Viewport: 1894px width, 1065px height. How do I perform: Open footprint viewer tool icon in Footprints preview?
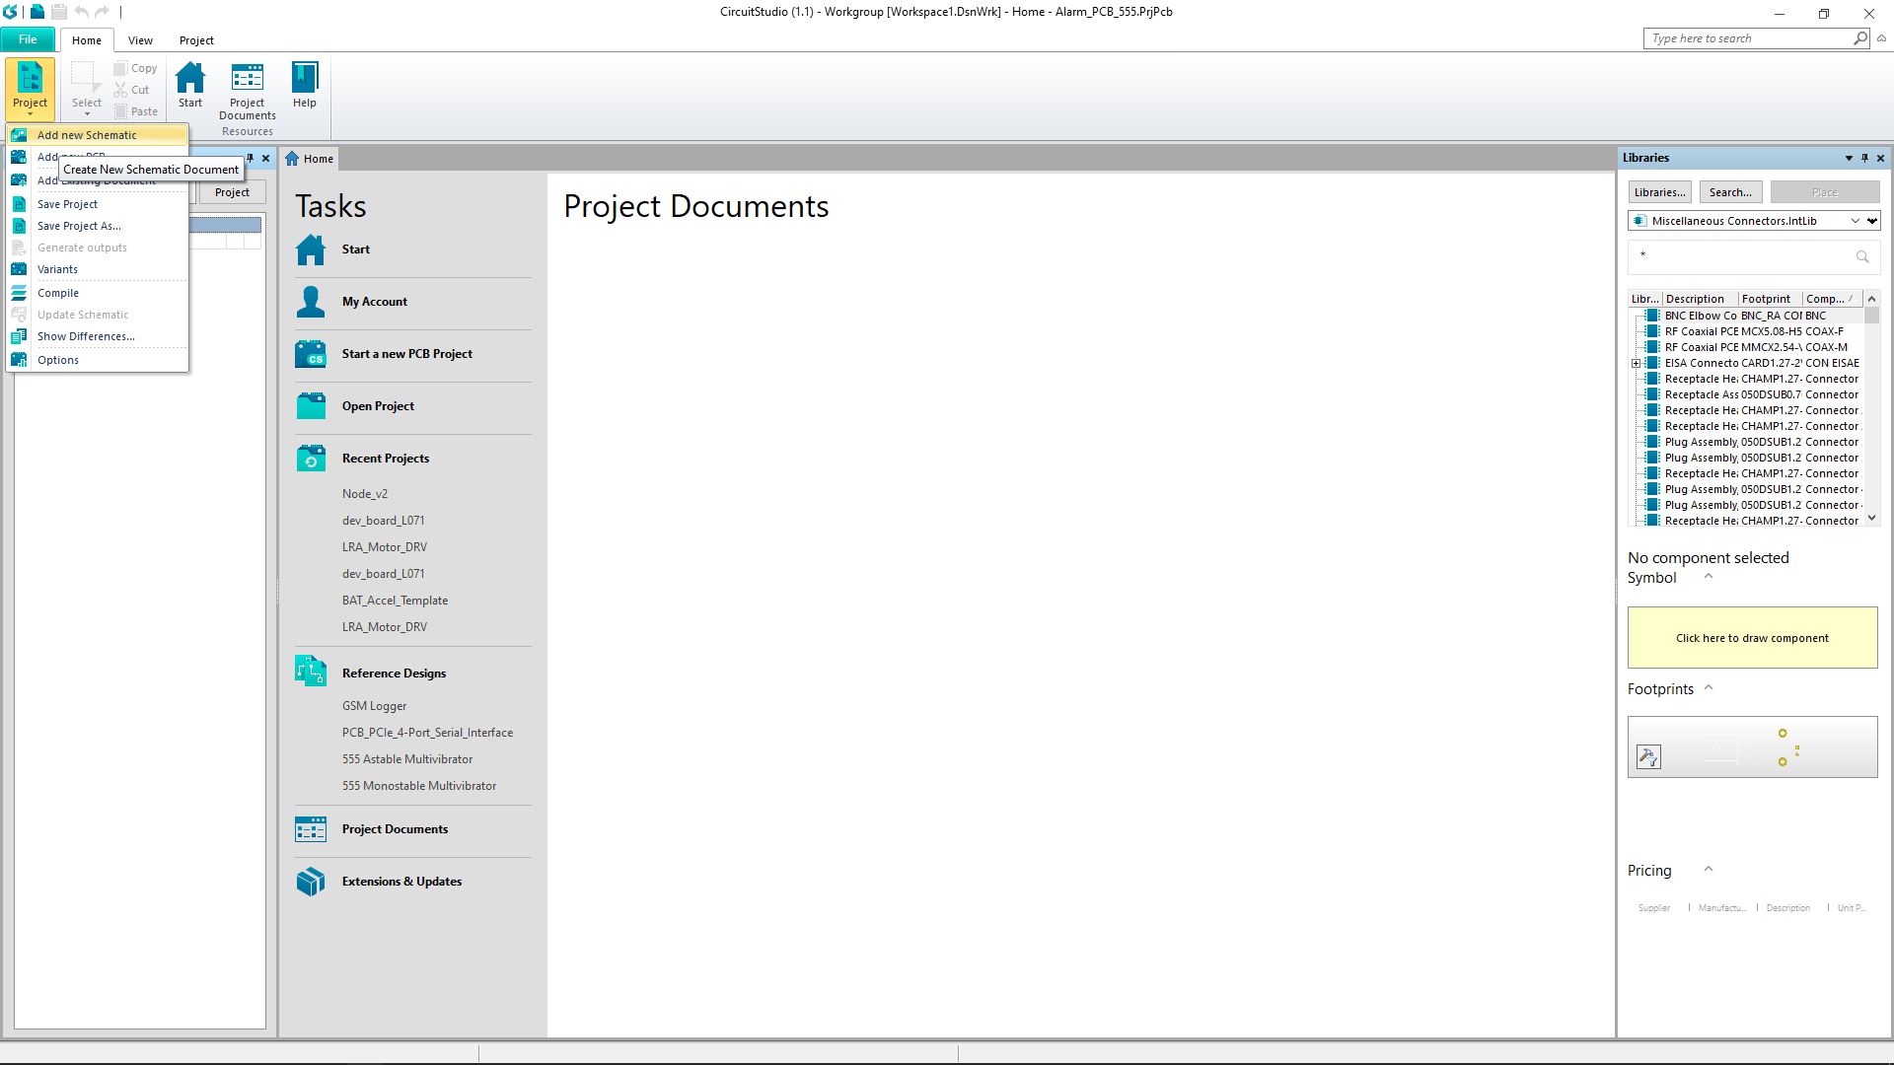pos(1648,756)
